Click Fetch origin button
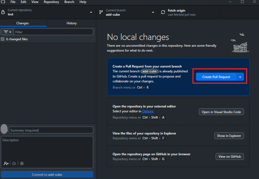The height and width of the screenshot is (179, 259). 189,12
